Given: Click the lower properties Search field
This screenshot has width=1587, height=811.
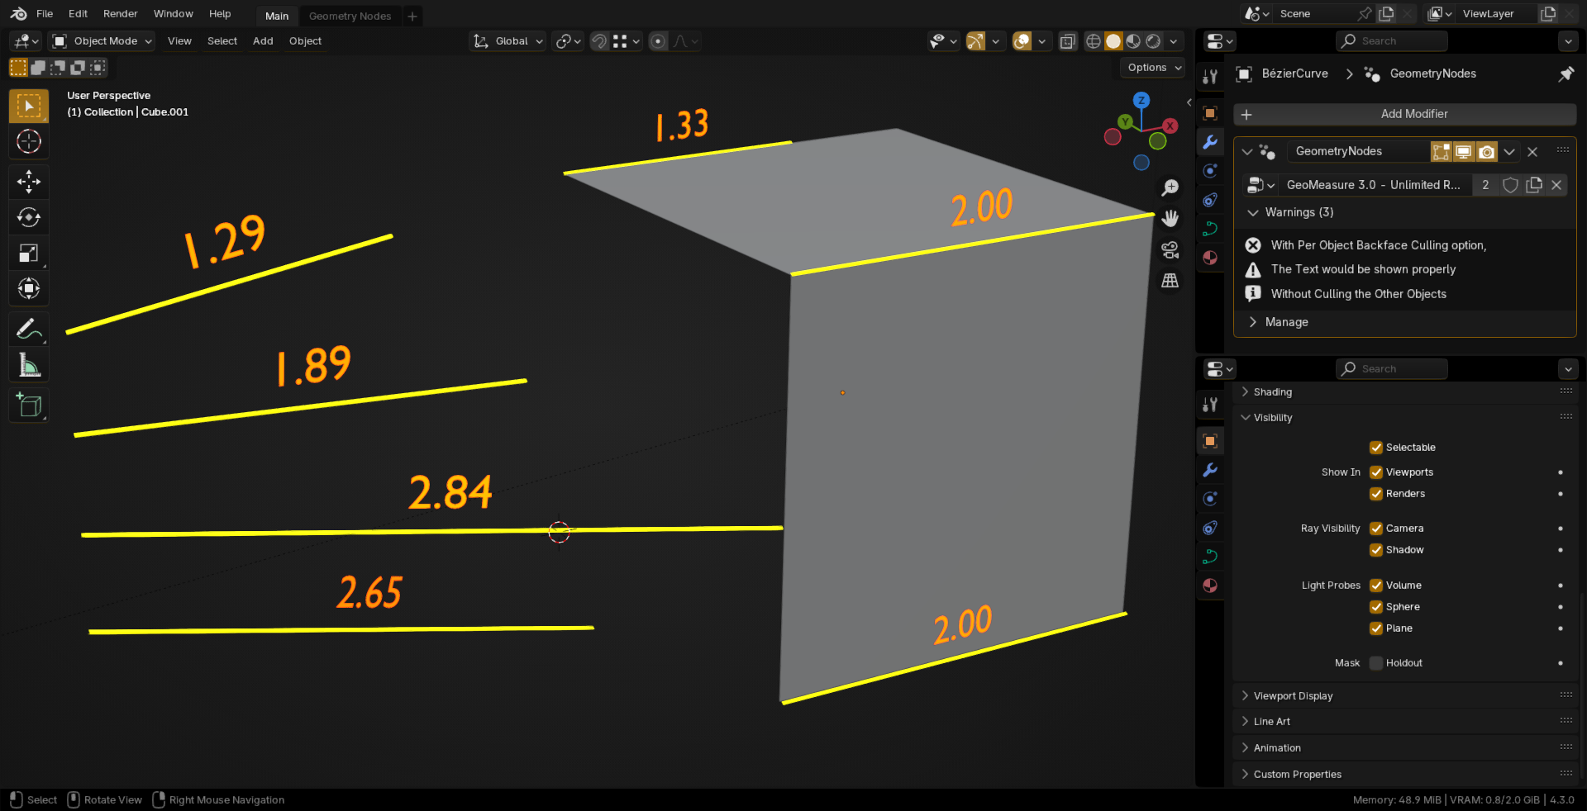Looking at the screenshot, I should 1392,369.
